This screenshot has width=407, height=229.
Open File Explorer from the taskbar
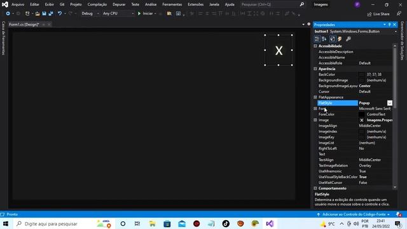[152, 223]
